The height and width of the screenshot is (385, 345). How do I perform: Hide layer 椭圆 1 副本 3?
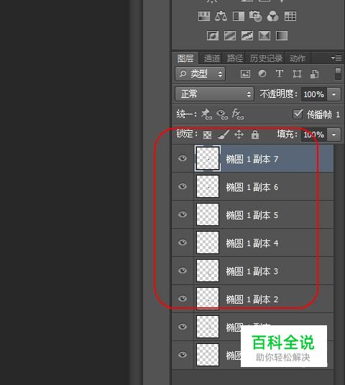(183, 271)
